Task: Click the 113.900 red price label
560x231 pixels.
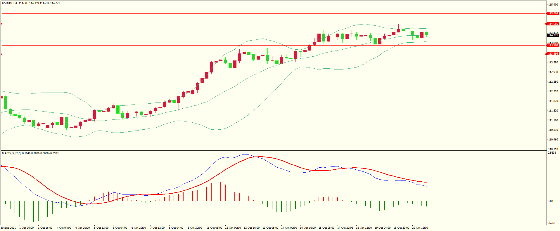Action: point(553,45)
